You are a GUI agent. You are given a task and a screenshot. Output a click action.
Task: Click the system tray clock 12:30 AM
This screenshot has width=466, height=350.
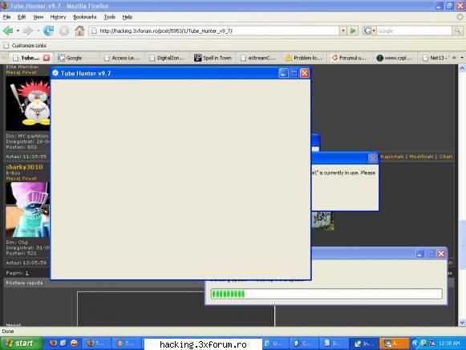(x=449, y=344)
